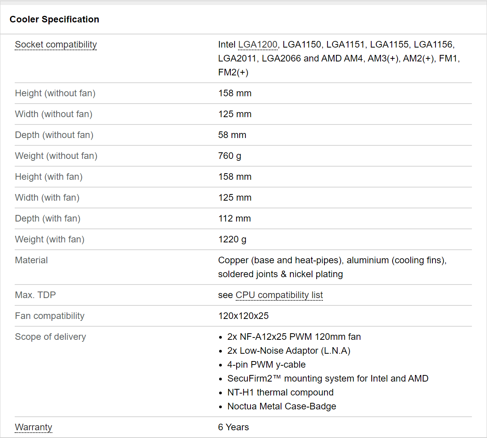
Task: Click the 1220 g weight value
Action: tap(232, 239)
